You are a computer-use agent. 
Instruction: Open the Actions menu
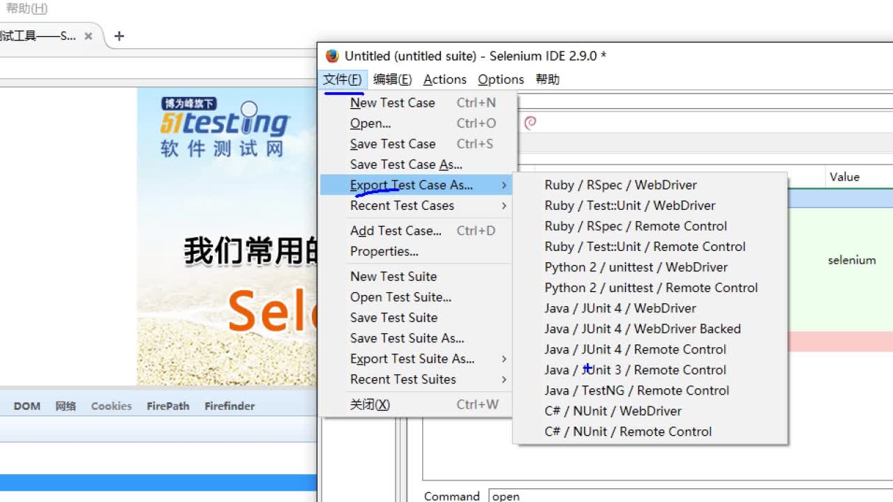tap(444, 79)
